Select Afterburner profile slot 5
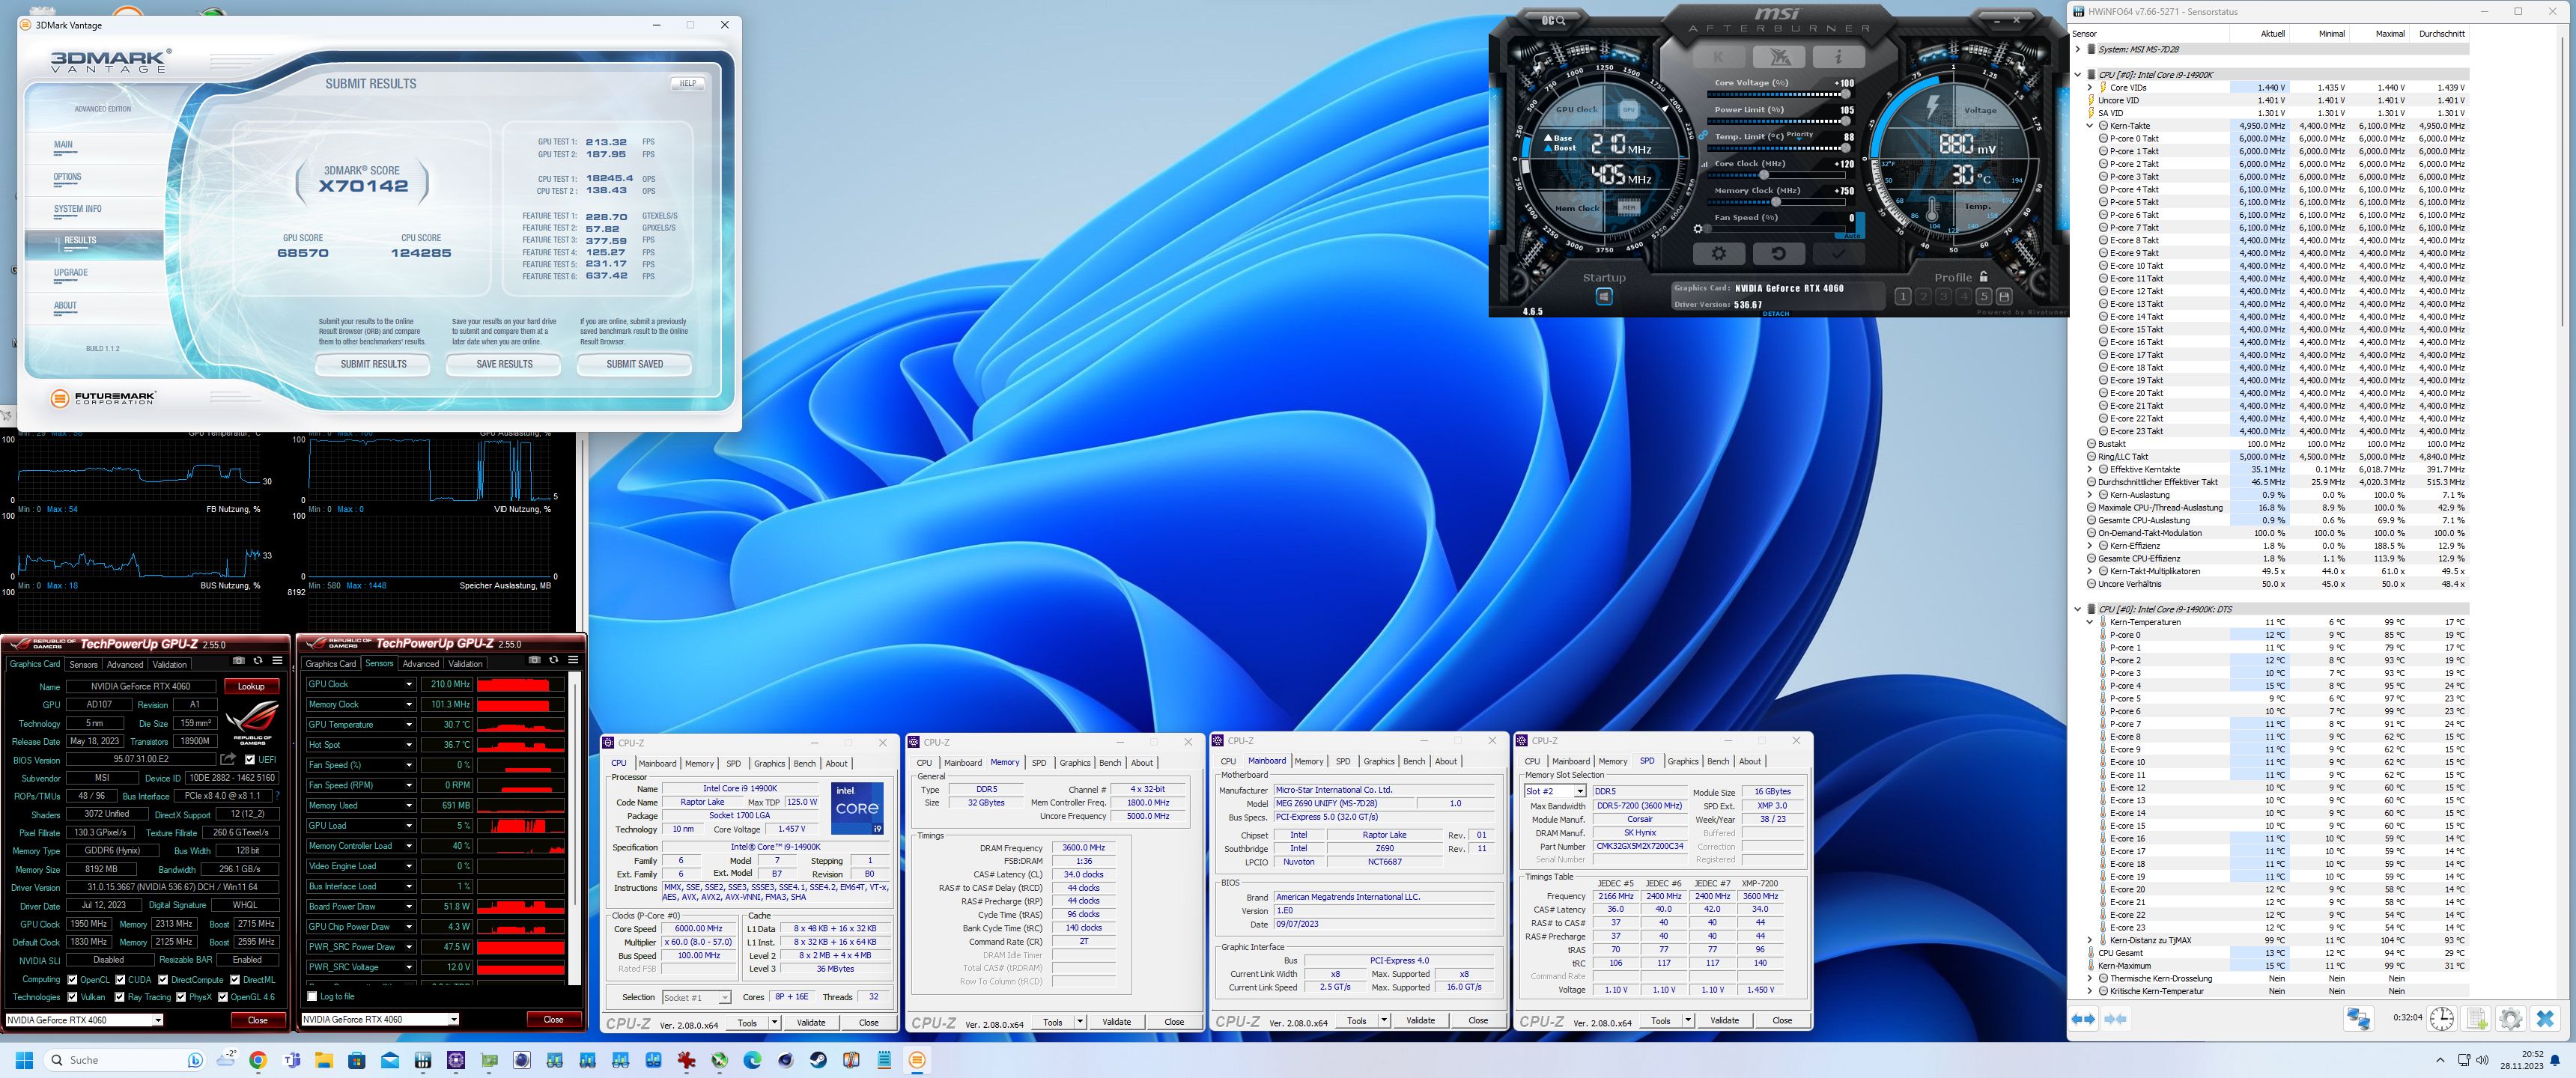The image size is (2576, 1078). tap(1984, 297)
